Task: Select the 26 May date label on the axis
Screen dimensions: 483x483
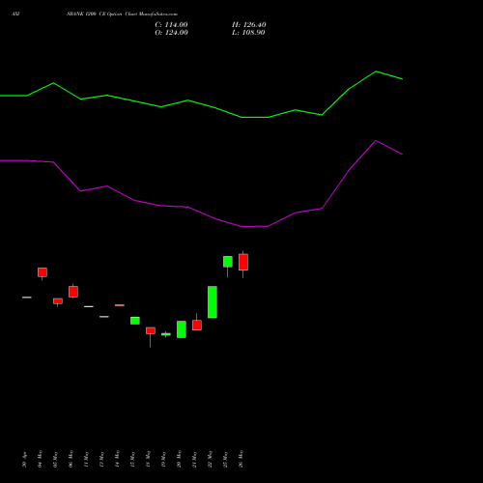Action: point(241,459)
